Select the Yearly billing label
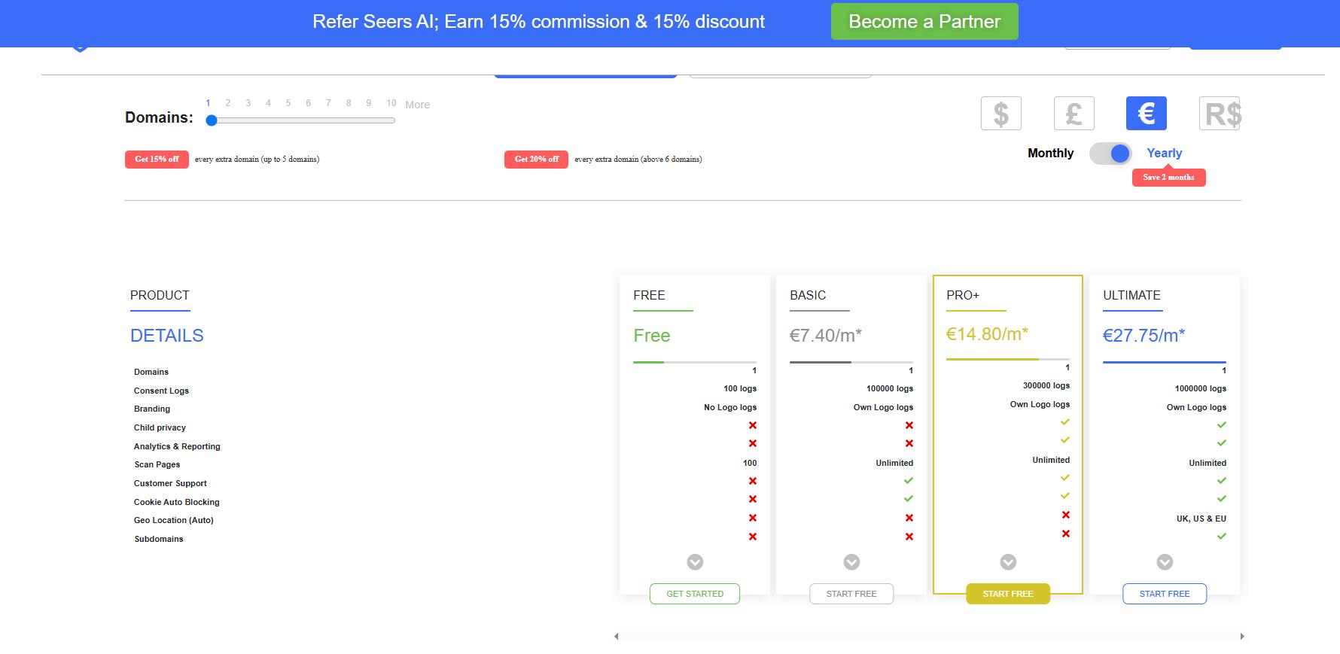 coord(1164,153)
